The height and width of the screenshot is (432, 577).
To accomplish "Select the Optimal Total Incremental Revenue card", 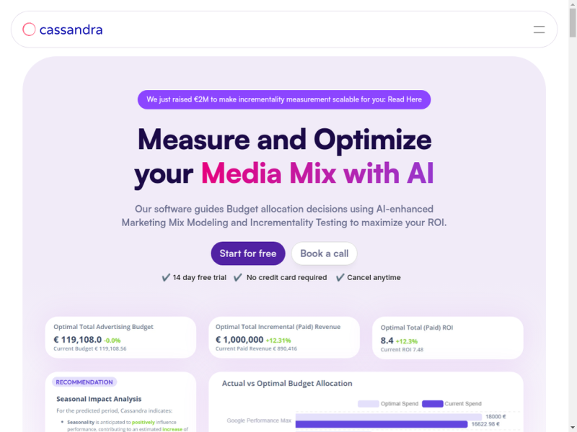I will (284, 337).
